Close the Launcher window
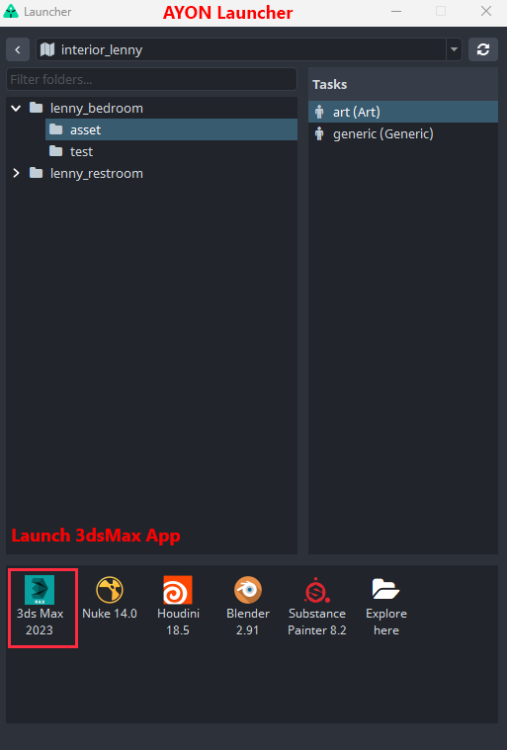Image resolution: width=507 pixels, height=750 pixels. 486,11
